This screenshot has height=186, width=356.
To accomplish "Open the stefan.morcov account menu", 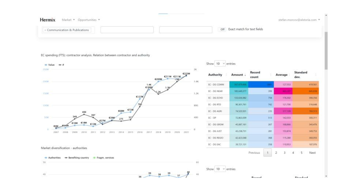I will (299, 20).
